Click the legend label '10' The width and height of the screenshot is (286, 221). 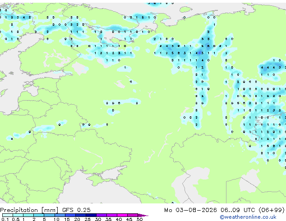tap(56, 219)
